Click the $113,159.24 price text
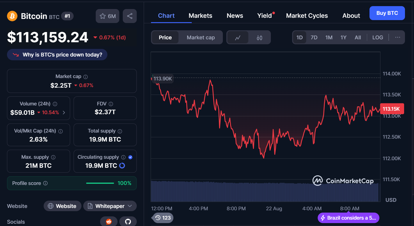414x226 pixels. point(48,37)
